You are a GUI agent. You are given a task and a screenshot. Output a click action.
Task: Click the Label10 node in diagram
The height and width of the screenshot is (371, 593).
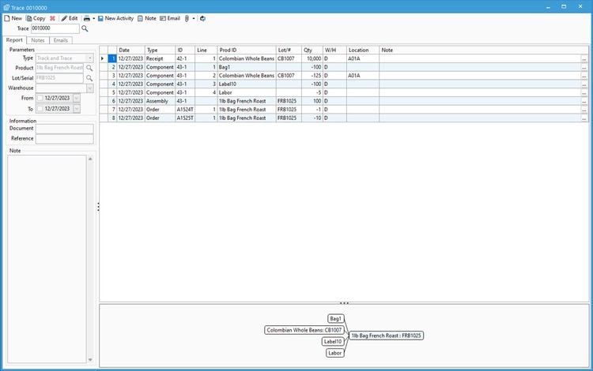tap(333, 342)
